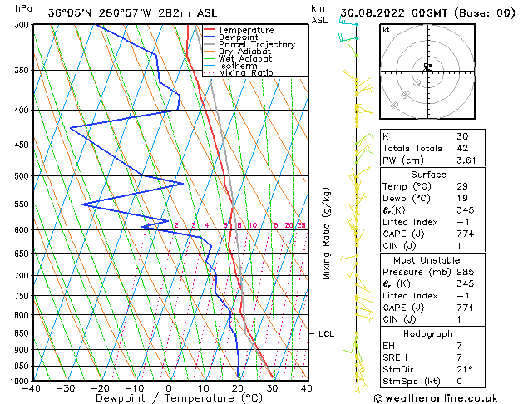Click the mixing ratio label 10
Screen dimensions: 523x404
click(x=253, y=225)
